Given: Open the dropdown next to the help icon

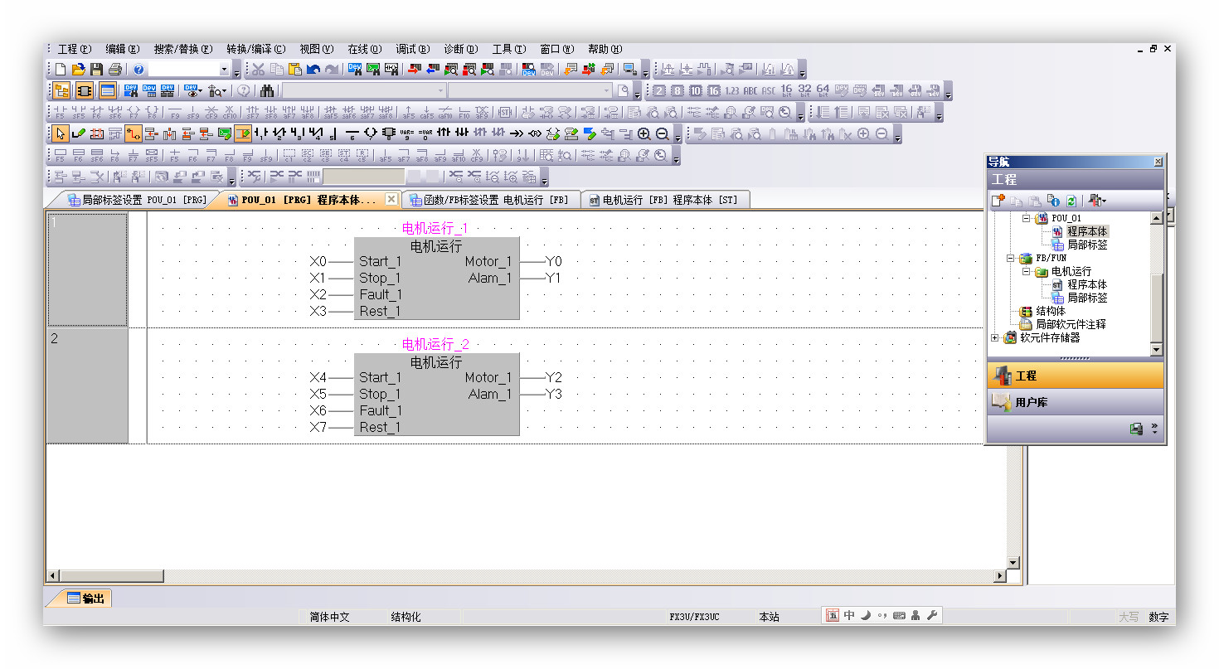Looking at the screenshot, I should 225,70.
